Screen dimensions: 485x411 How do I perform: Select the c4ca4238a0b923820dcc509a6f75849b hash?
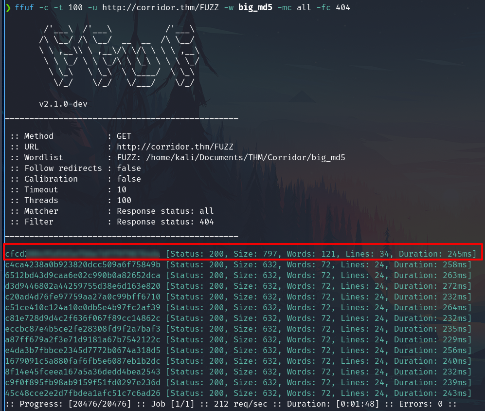click(83, 264)
